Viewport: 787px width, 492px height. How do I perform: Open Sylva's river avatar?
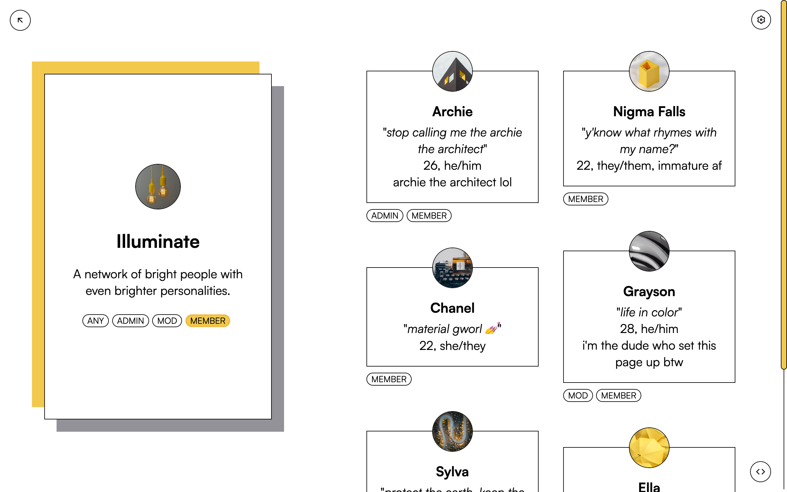452,431
